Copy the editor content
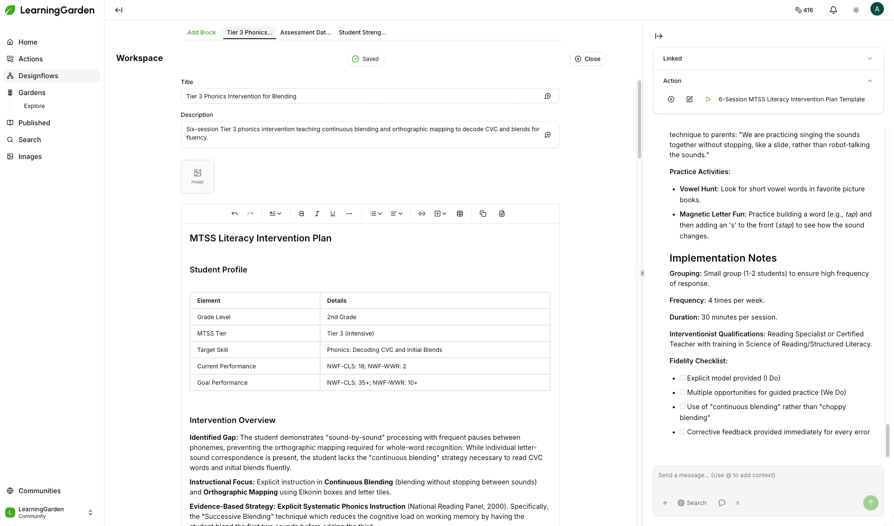The width and height of the screenshot is (894, 526). [483, 214]
